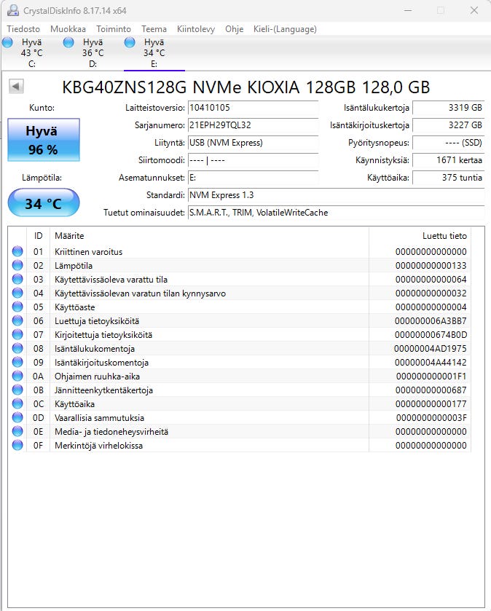Click the Käynnistyksiä value 1671 kertaa

click(x=448, y=160)
